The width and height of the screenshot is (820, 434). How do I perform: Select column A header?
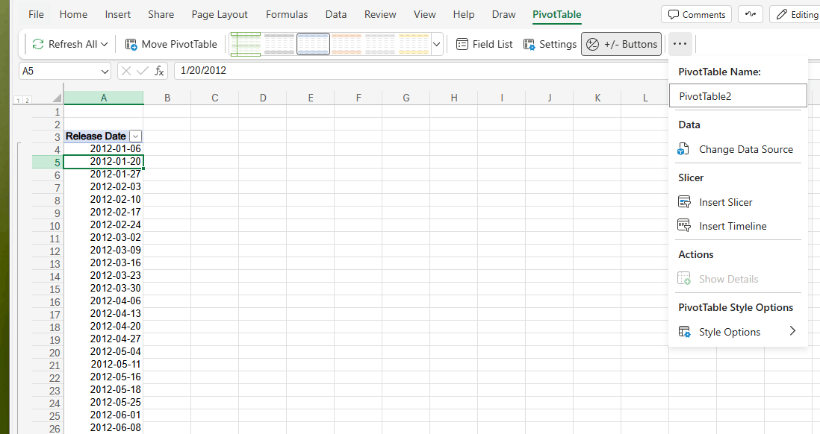104,98
